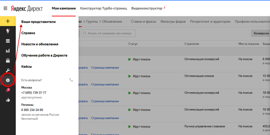The height and width of the screenshot is (135, 270).
Task: Click the campaign search input field
Action: pyautogui.click(x=109, y=33)
